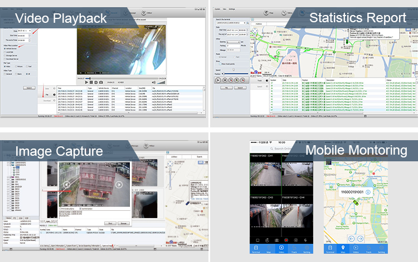Click the Search button in Video Playback

(x=29, y=88)
